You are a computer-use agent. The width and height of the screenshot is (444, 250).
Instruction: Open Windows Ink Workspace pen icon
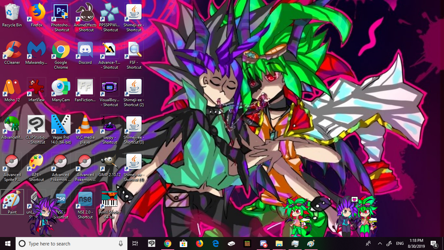[x=389, y=243]
